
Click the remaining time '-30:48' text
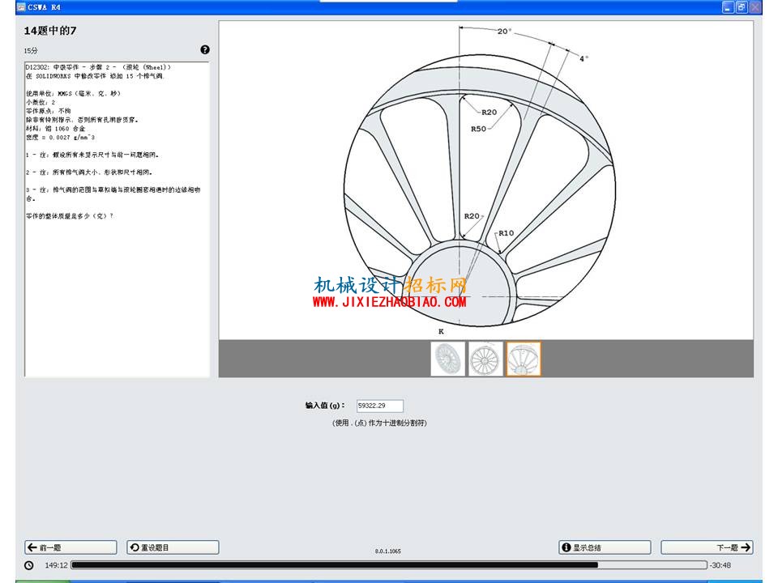point(720,565)
